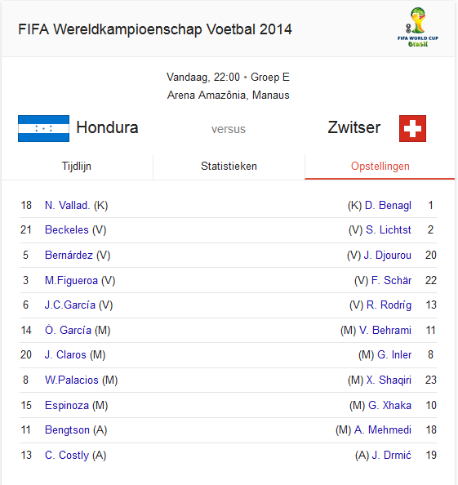This screenshot has width=458, height=485.
Task: Open M.Figueroa player page
Action: (71, 280)
